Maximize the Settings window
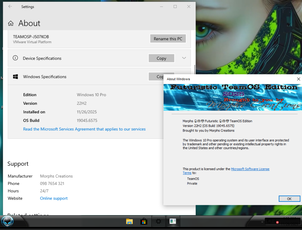This screenshot has height=230, width=302. point(175,7)
